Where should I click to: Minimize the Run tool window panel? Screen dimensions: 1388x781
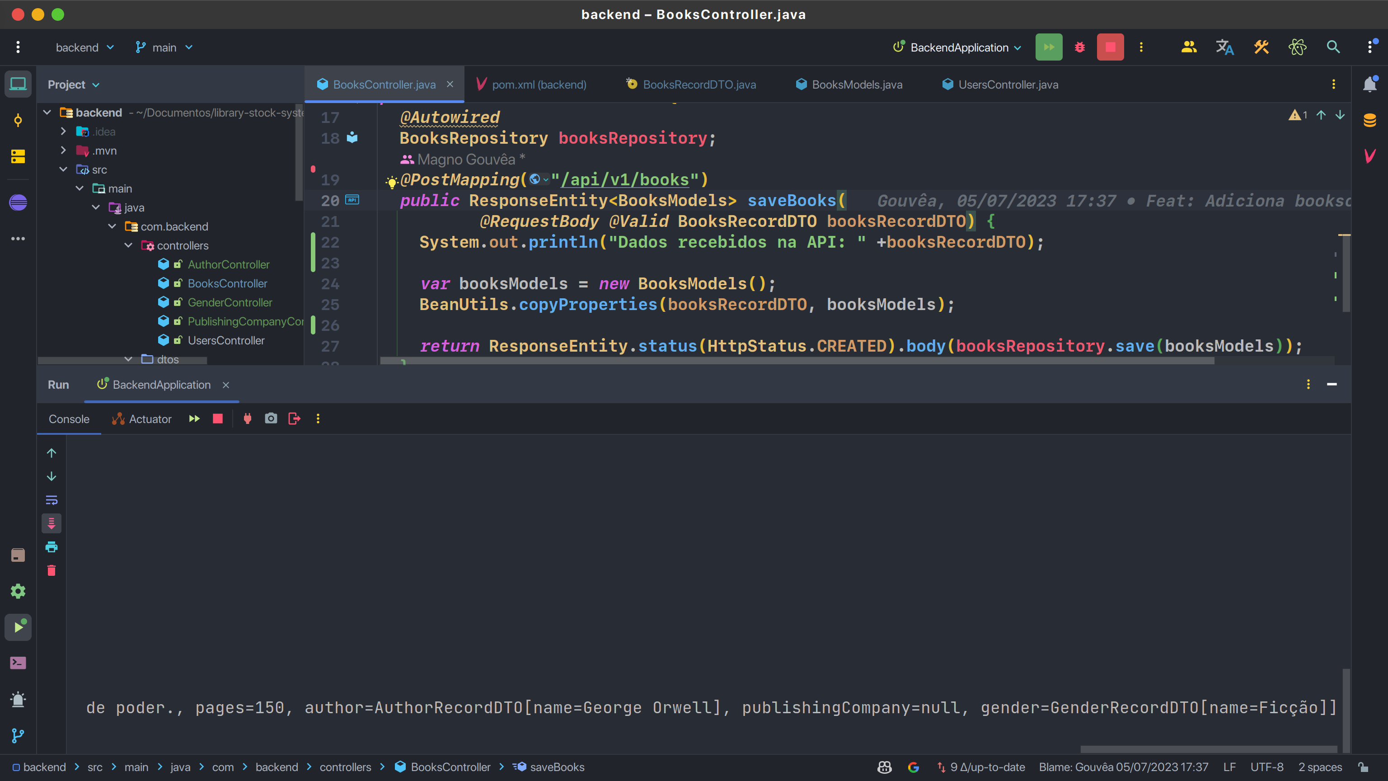pos(1332,384)
